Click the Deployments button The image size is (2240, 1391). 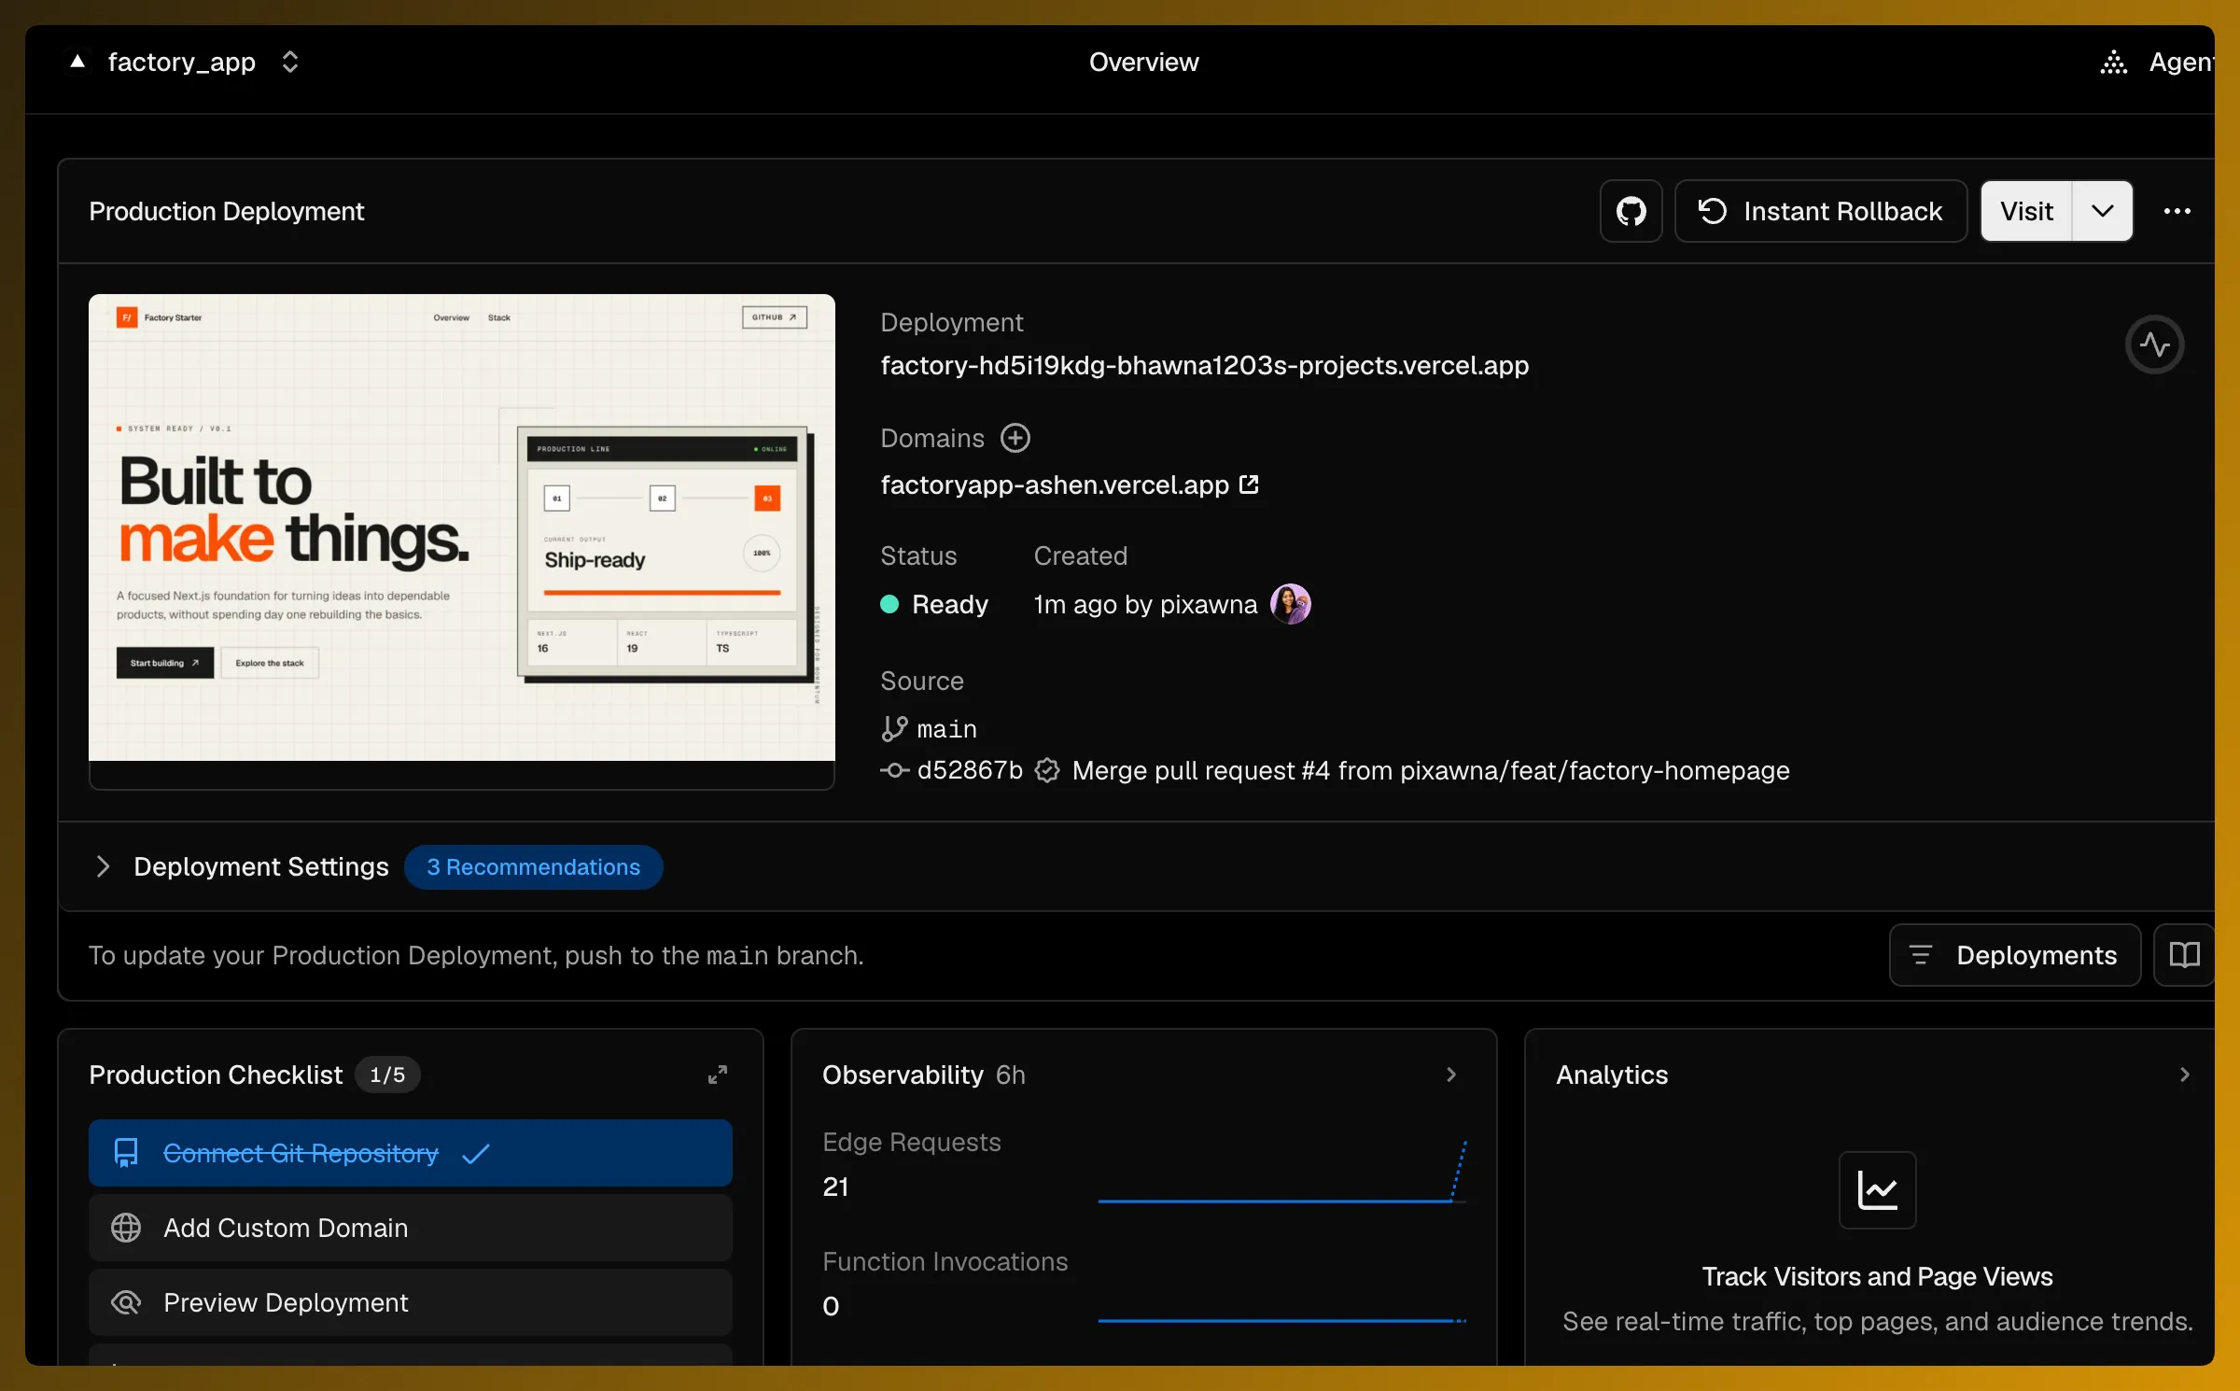[x=2015, y=955]
